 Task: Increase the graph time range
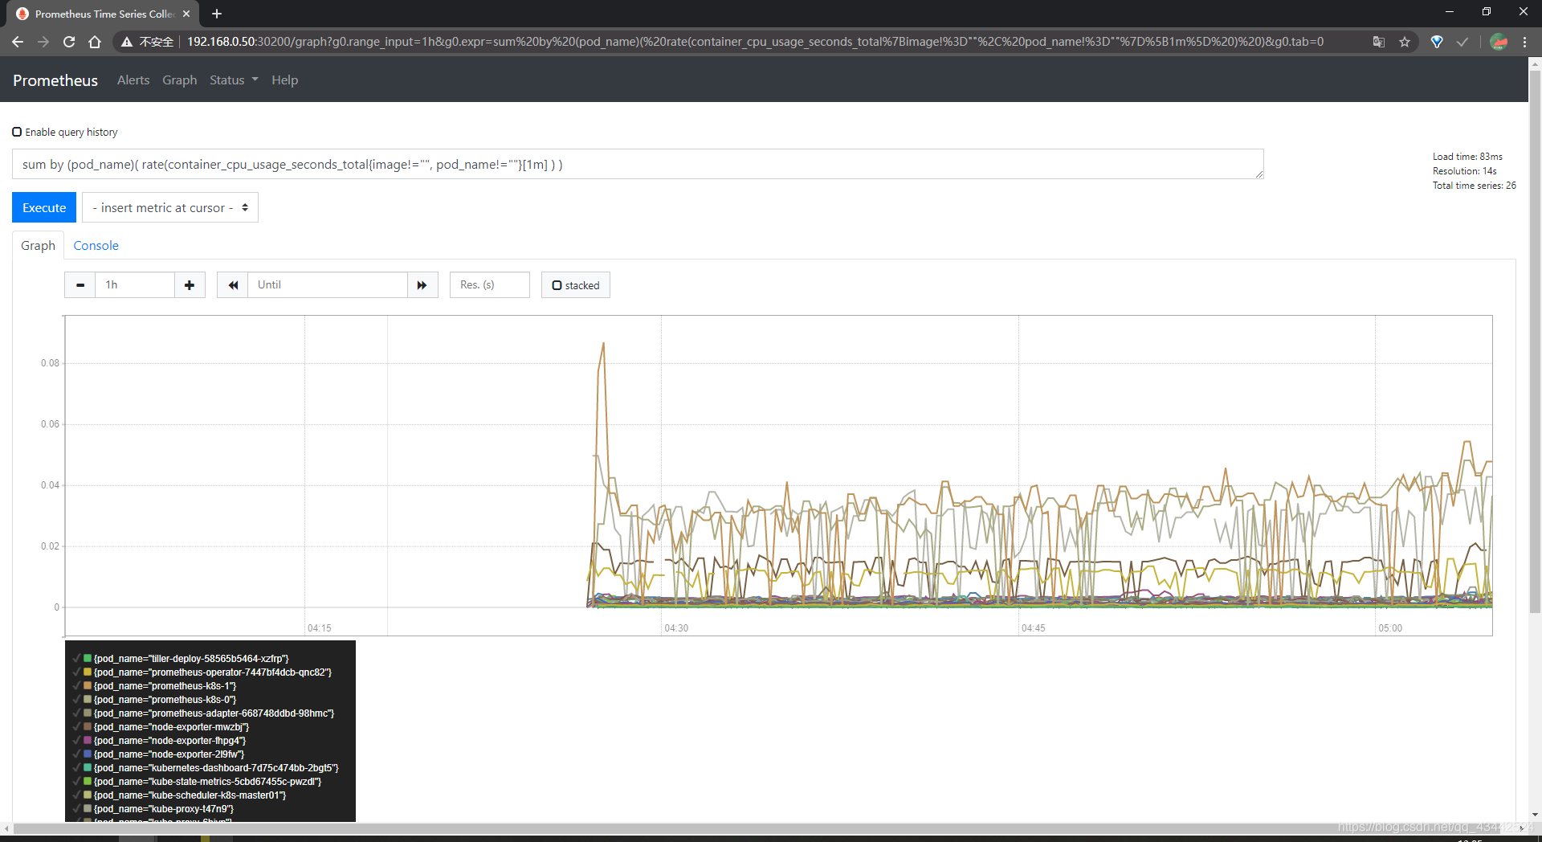(x=189, y=284)
